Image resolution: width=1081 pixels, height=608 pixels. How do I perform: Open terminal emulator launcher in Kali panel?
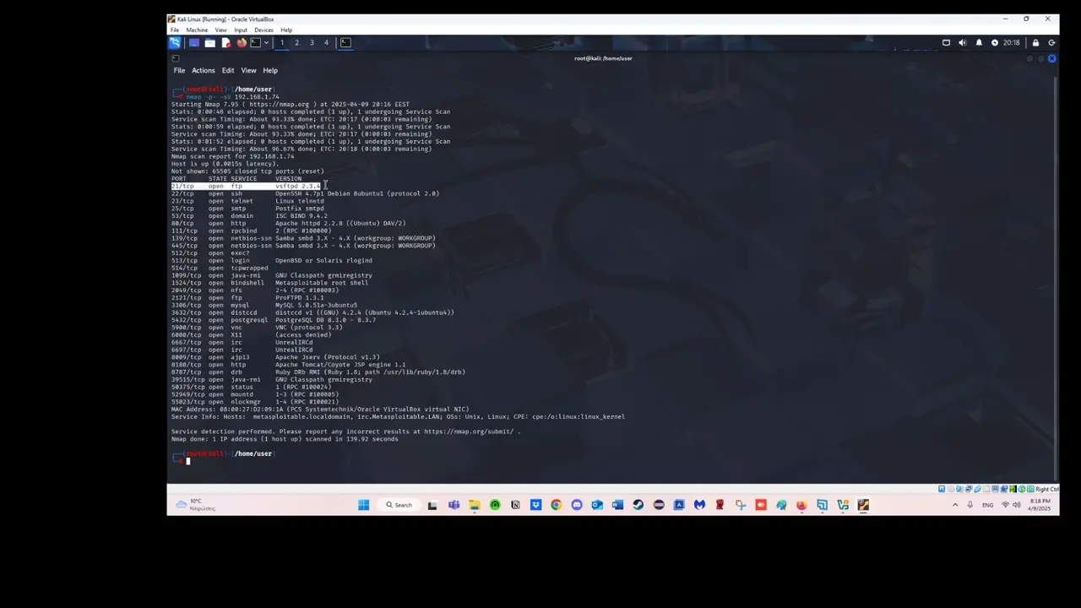(255, 42)
